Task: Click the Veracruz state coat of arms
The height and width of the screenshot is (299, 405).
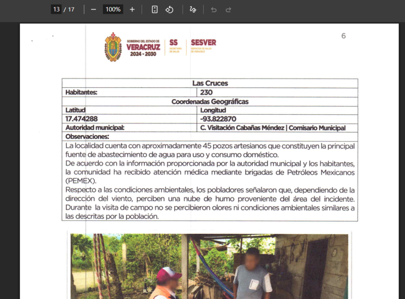Action: [113, 47]
